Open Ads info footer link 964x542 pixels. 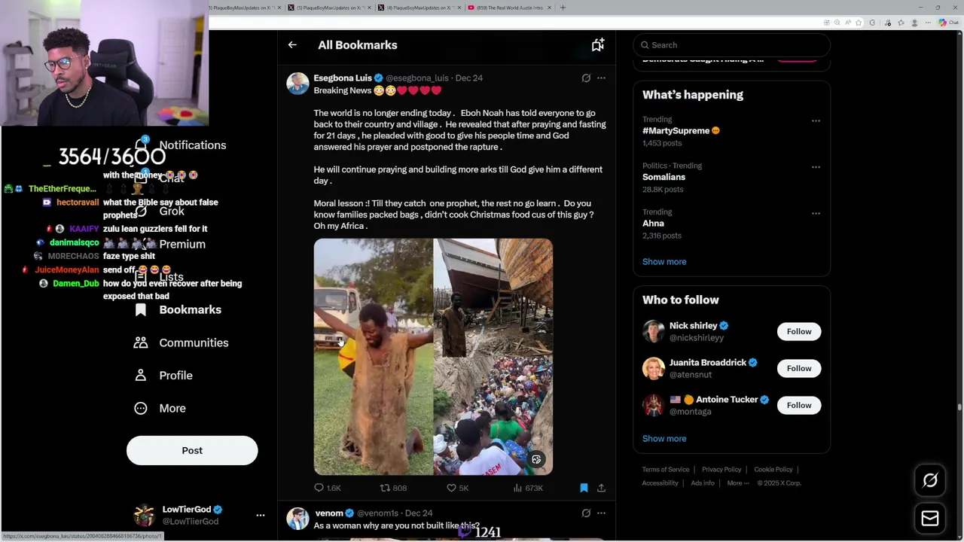(703, 483)
